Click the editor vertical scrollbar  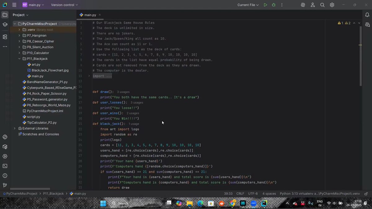click(361, 56)
